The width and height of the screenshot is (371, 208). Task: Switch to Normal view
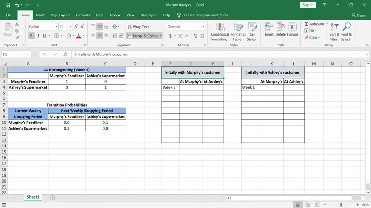coord(298,205)
